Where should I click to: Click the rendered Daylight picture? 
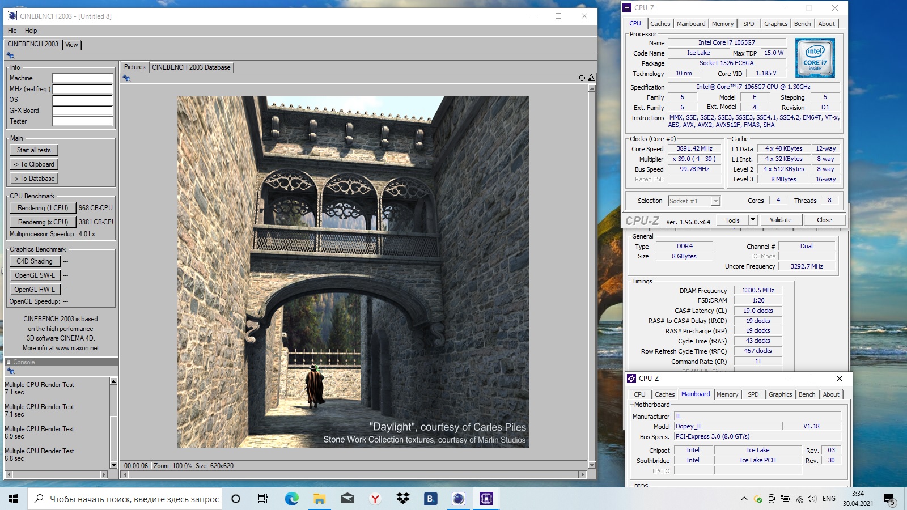(353, 272)
